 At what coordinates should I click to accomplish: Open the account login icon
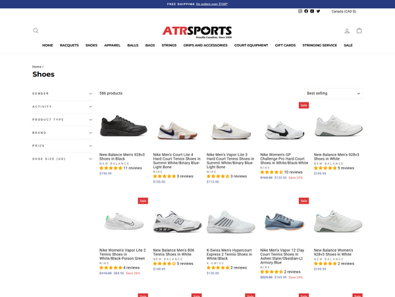pos(347,31)
